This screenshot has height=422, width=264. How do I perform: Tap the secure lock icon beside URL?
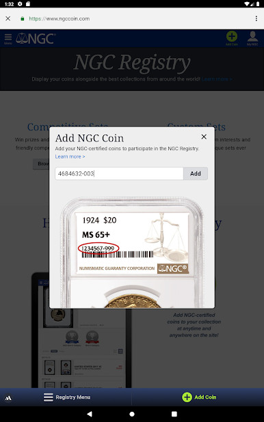(23, 18)
